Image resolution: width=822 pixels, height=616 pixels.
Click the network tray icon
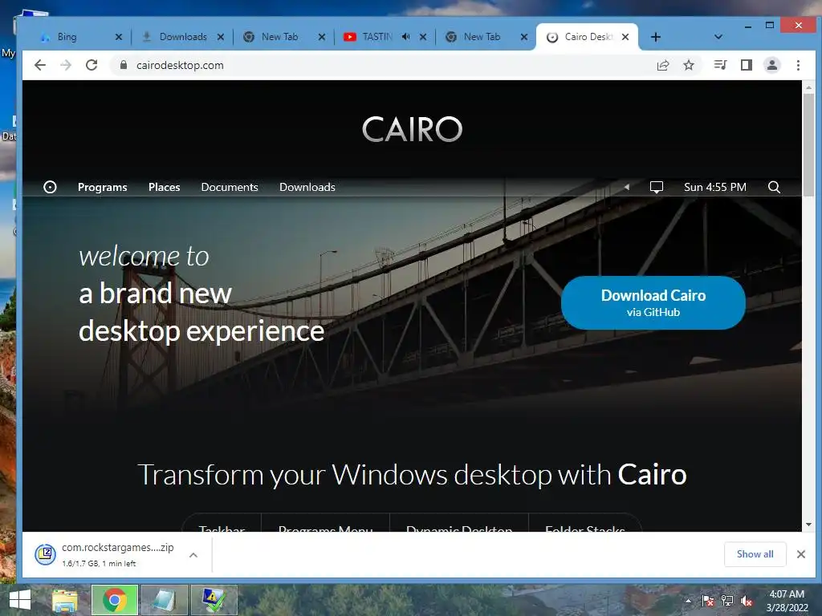click(x=727, y=600)
